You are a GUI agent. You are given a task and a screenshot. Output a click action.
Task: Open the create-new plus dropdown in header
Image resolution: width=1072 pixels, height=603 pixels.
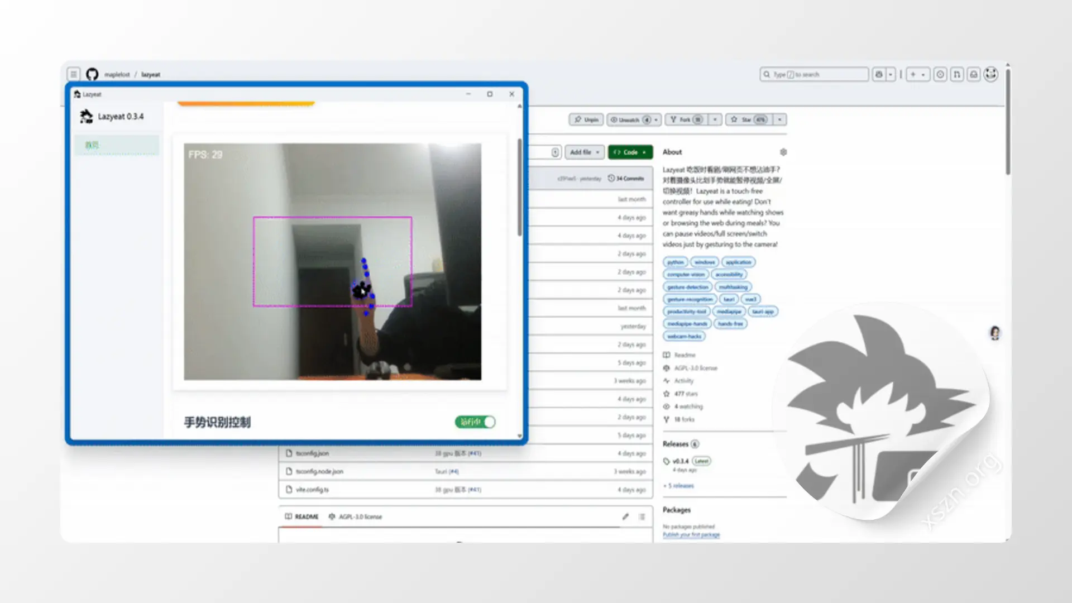tap(917, 74)
